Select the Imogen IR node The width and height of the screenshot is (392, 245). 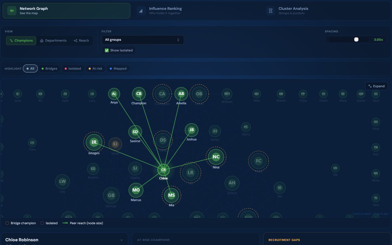click(94, 142)
